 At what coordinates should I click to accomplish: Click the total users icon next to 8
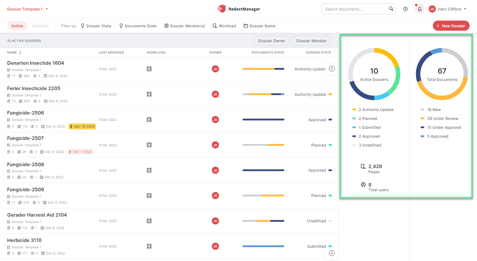[363, 185]
